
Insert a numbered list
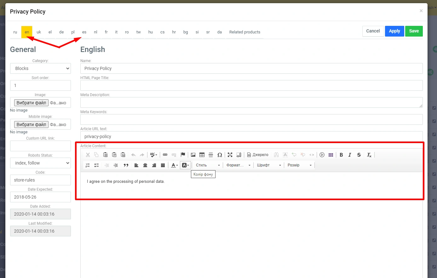tap(88, 165)
